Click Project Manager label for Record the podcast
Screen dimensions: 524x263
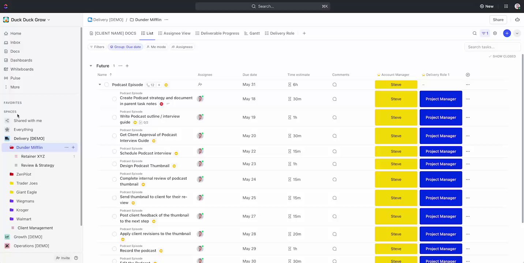point(441,249)
